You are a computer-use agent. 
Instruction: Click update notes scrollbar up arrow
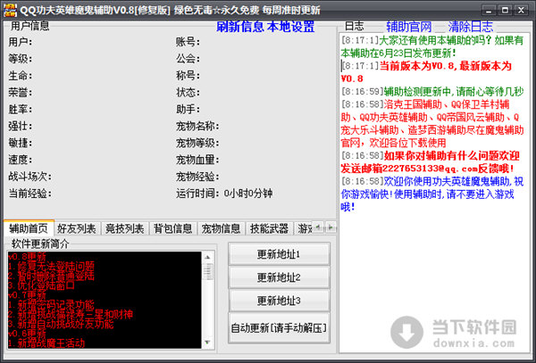pos(207,257)
